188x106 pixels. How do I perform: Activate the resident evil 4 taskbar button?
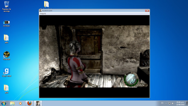coord(38,103)
